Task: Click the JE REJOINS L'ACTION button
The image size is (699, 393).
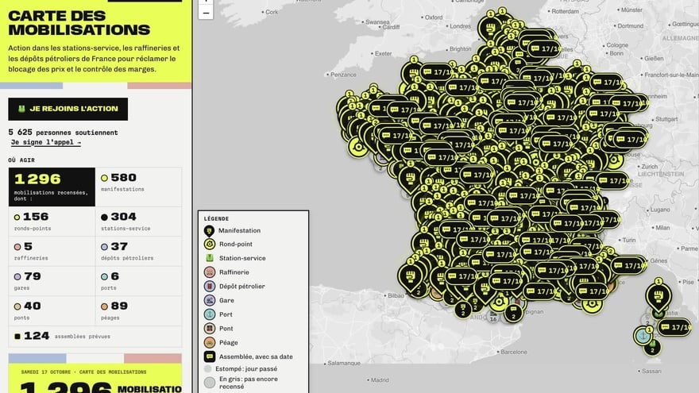Action: 68,110
